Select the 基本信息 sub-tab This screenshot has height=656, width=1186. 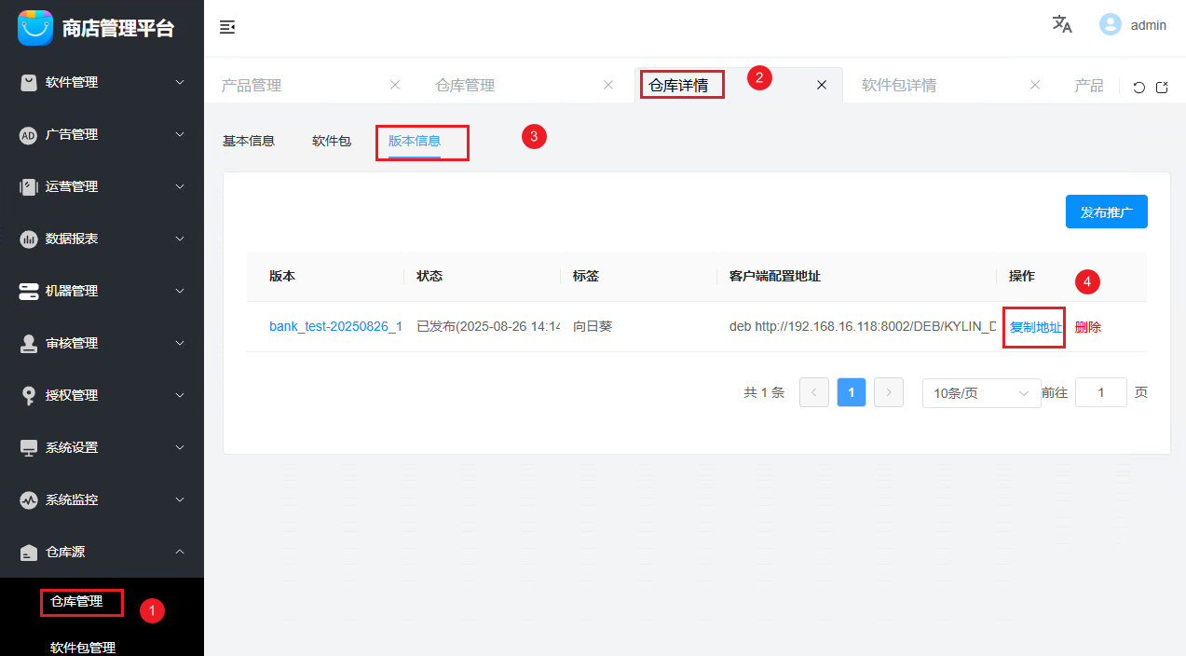249,141
